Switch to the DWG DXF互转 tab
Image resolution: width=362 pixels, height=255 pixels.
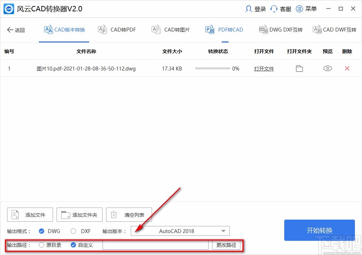(280, 30)
